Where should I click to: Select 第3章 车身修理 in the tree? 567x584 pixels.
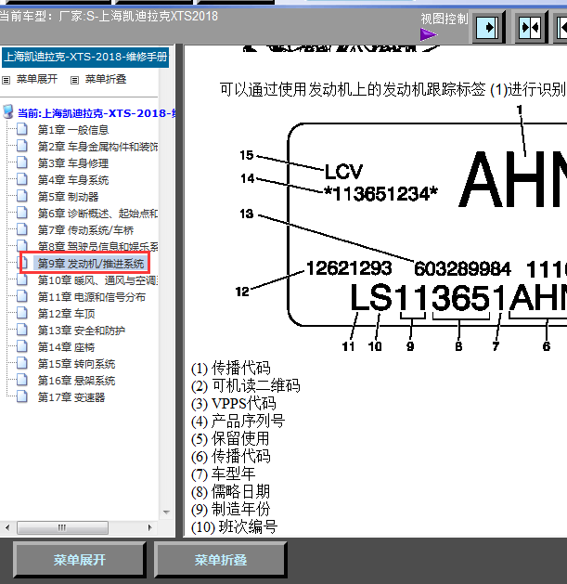click(73, 163)
